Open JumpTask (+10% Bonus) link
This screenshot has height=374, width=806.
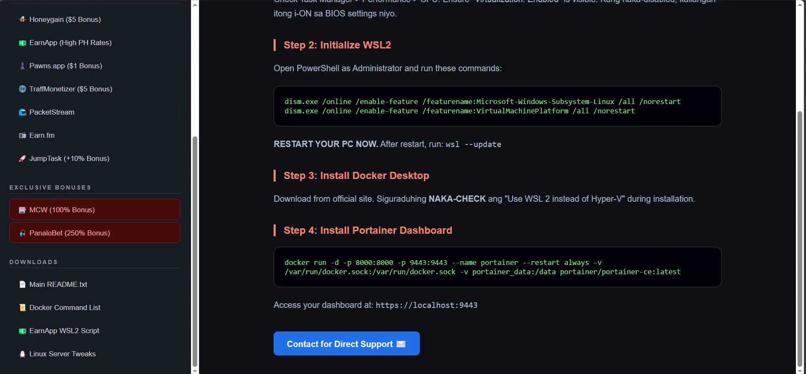coord(95,158)
